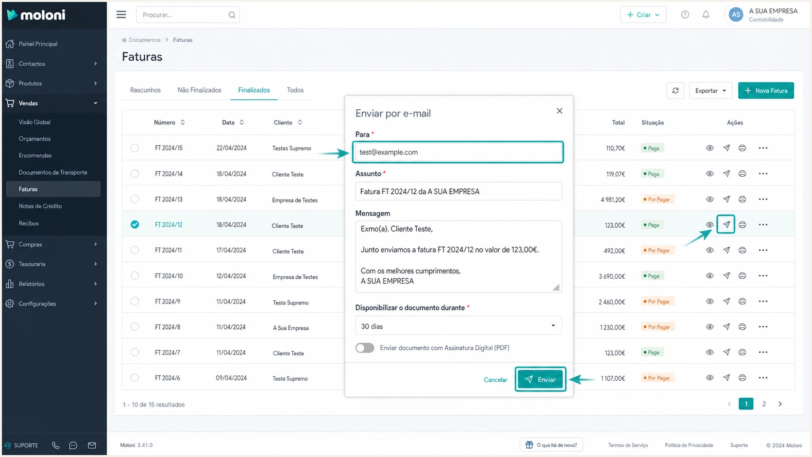Switch to Rascunhos tab

[x=145, y=90]
